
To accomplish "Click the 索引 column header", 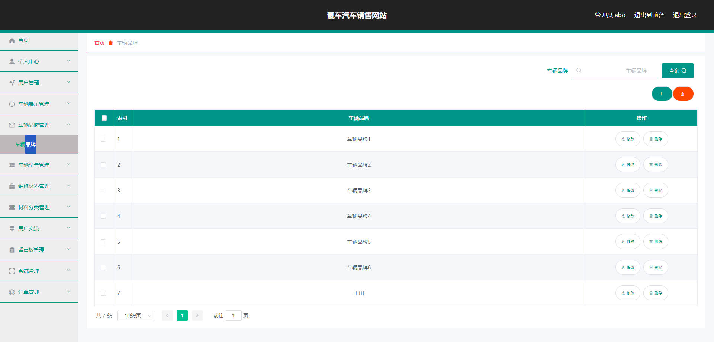I will pos(122,118).
